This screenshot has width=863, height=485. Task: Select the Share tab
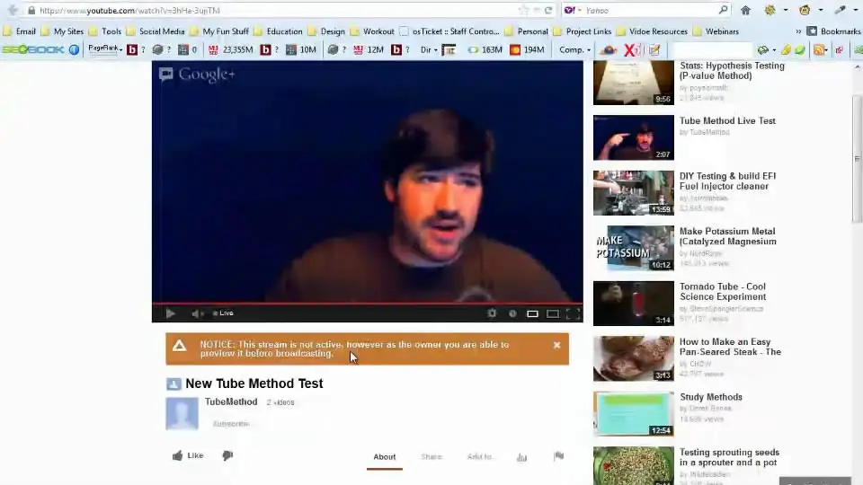[431, 457]
